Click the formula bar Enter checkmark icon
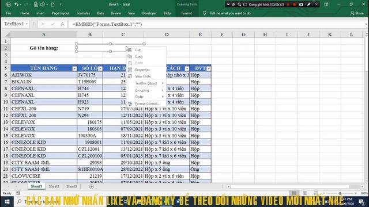369x207 pixels. coord(52,24)
